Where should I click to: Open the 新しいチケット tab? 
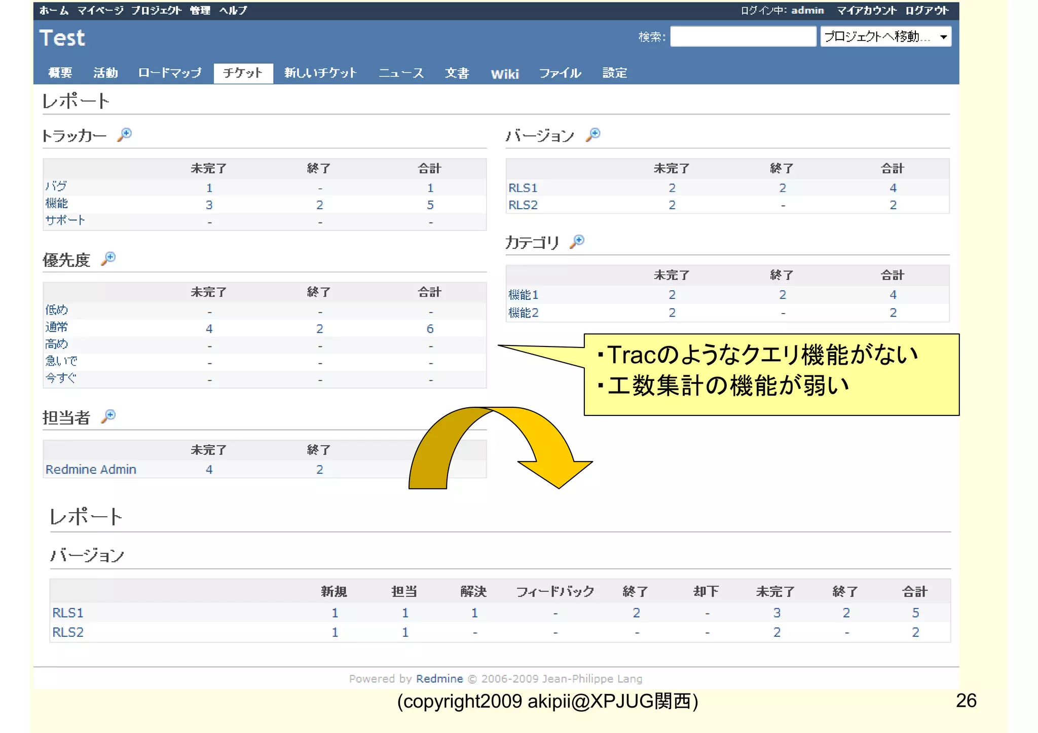coord(320,73)
